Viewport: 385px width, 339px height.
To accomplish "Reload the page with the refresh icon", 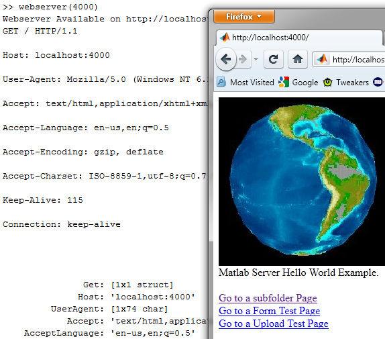I will [273, 59].
